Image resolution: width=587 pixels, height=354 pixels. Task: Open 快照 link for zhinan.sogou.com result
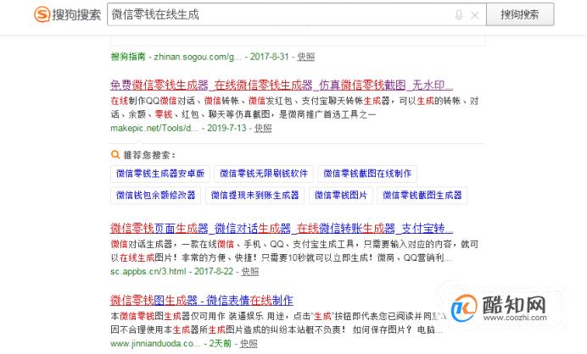tap(306, 57)
